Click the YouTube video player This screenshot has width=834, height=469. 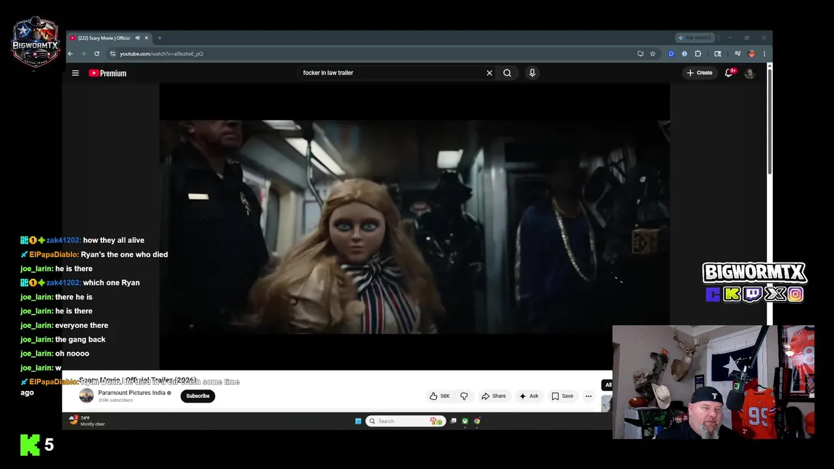click(414, 227)
